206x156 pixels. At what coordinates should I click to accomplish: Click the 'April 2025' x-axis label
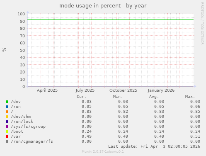click(x=47, y=90)
